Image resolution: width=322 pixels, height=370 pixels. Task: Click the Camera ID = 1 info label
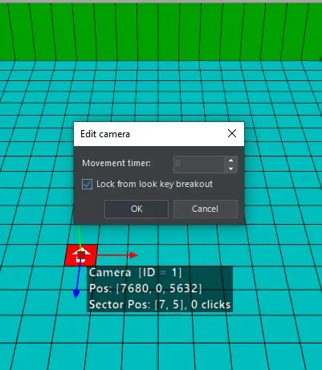(x=135, y=273)
